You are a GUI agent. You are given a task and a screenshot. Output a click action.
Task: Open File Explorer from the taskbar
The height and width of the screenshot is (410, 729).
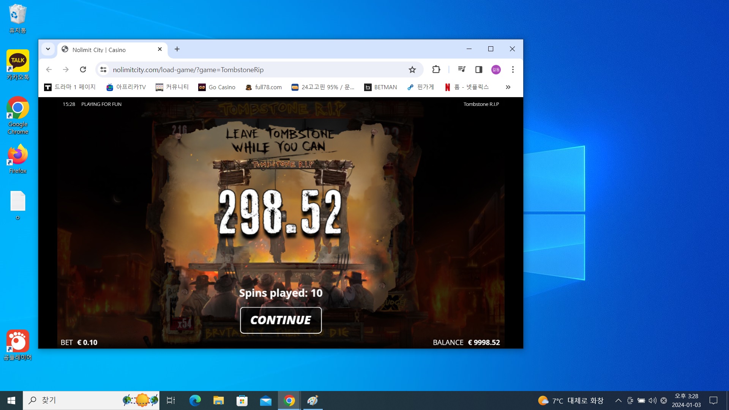(218, 401)
